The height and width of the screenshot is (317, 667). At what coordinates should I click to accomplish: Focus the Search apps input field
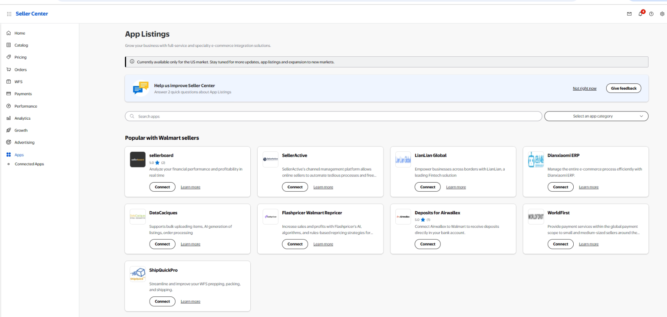pos(333,116)
